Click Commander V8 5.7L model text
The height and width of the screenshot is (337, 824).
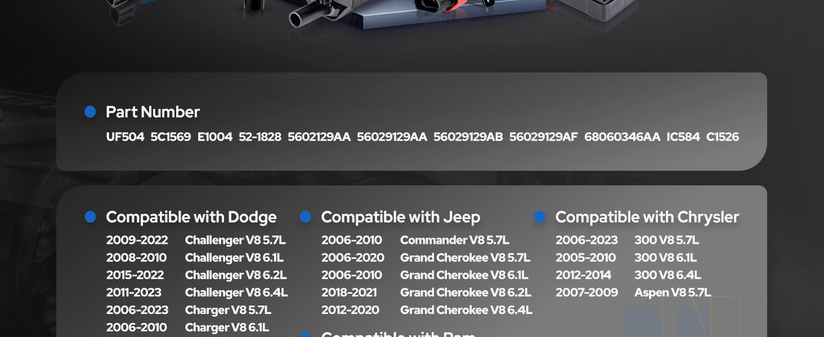pyautogui.click(x=455, y=240)
